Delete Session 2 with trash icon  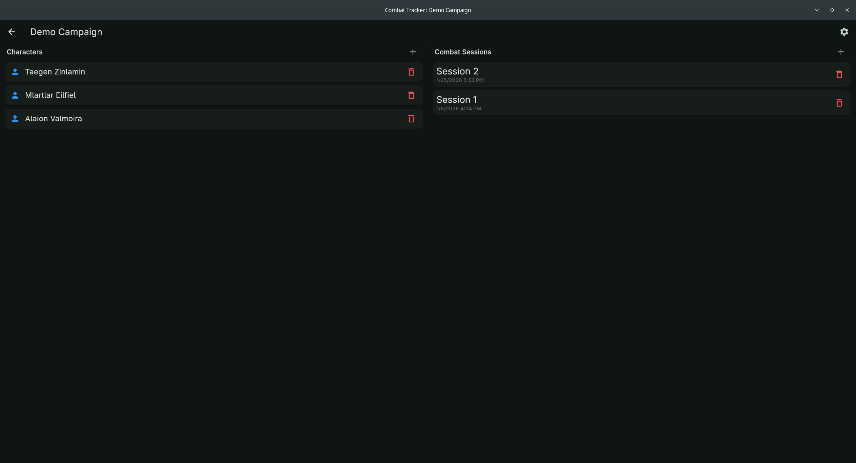click(839, 74)
